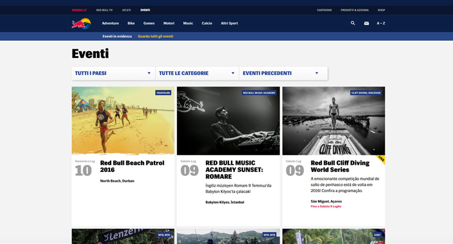Open the mountain landscape event image
Viewport: 453px width, 244px height.
[x=228, y=237]
